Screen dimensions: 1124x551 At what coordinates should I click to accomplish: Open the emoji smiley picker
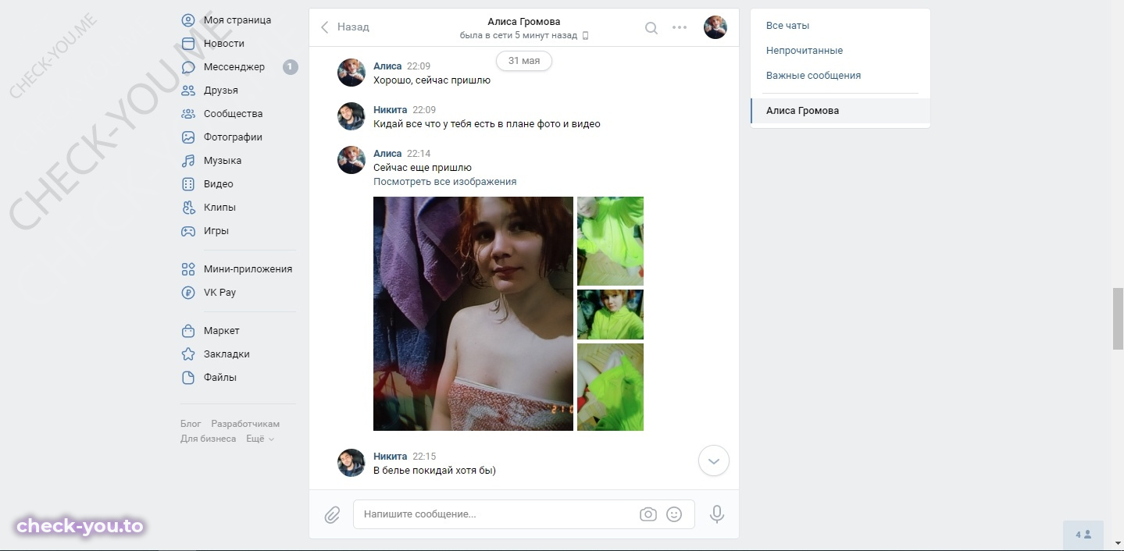click(x=674, y=514)
